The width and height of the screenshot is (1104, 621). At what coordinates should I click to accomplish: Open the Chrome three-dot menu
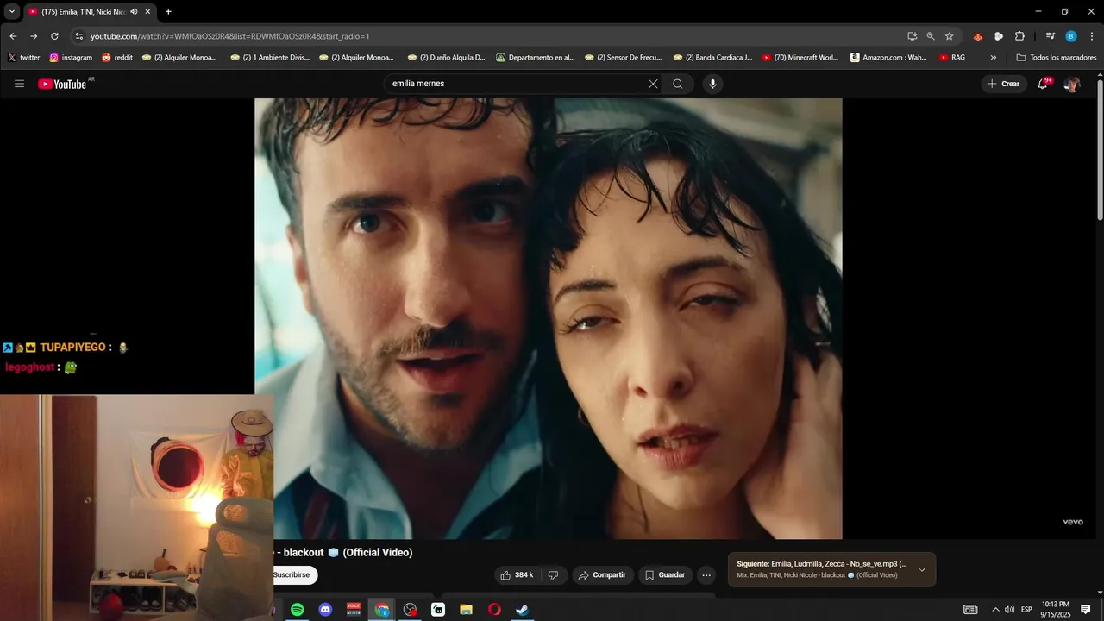pyautogui.click(x=1092, y=36)
